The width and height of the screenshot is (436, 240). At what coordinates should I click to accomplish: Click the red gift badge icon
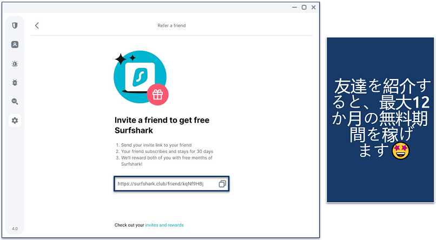click(157, 95)
